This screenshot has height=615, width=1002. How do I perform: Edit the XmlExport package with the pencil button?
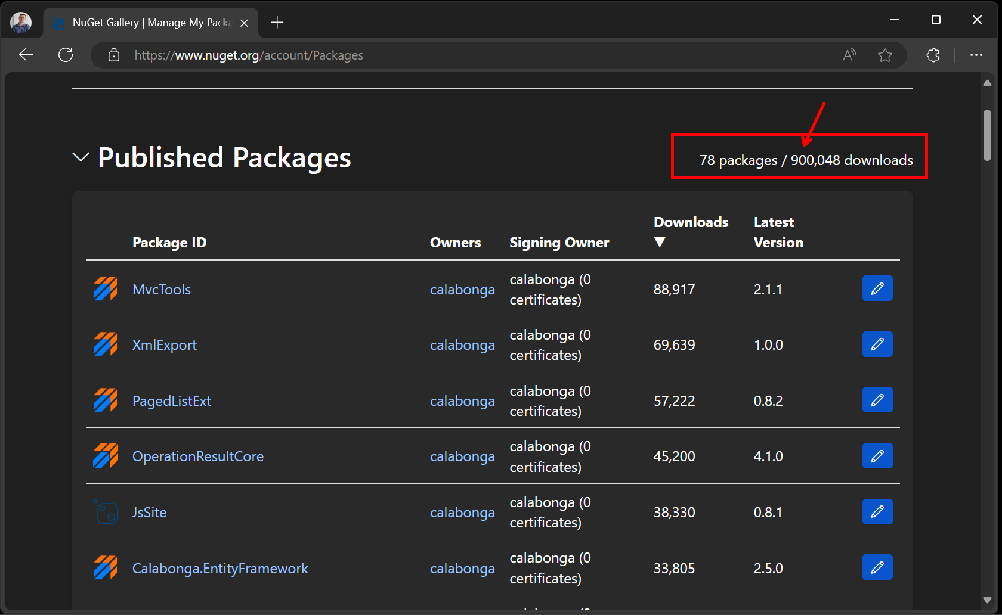[877, 344]
